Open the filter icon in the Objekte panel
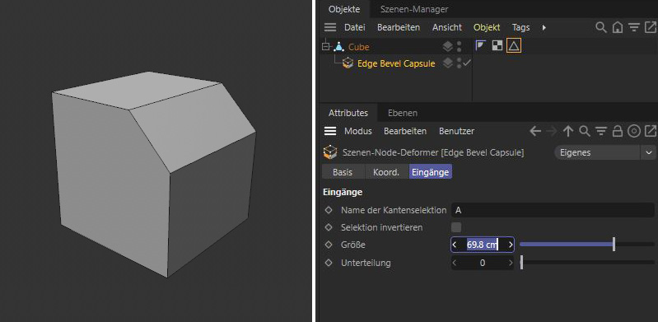 coord(633,28)
